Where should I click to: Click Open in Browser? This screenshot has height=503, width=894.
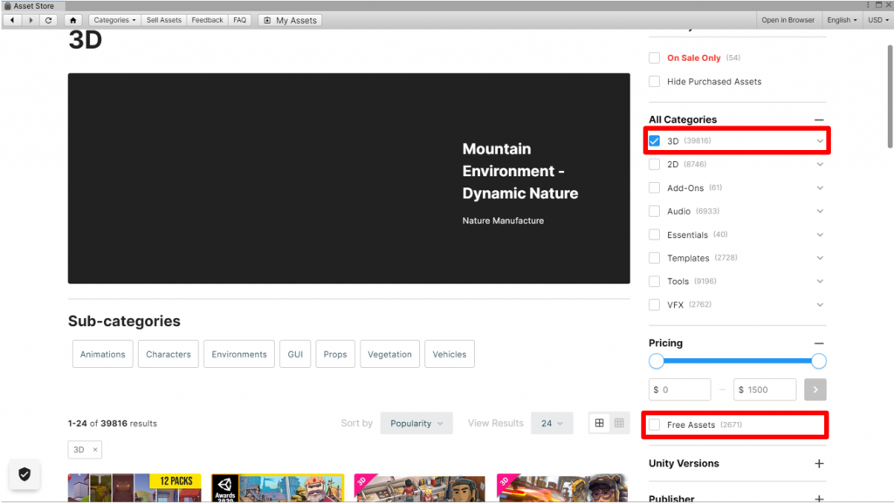click(x=788, y=20)
